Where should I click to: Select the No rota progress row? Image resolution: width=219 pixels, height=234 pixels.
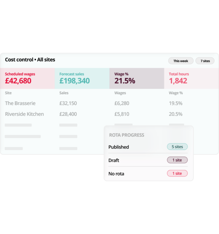(x=148, y=174)
